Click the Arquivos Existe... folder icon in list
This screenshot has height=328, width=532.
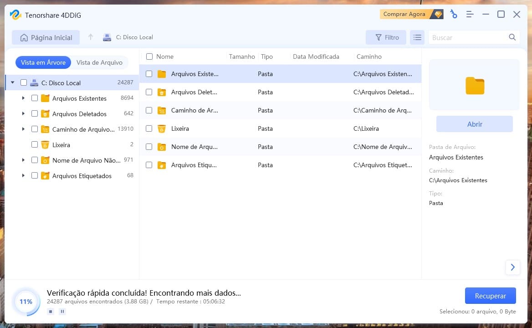tap(162, 74)
